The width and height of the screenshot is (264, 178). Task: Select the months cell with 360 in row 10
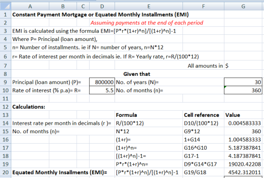coord(243,90)
